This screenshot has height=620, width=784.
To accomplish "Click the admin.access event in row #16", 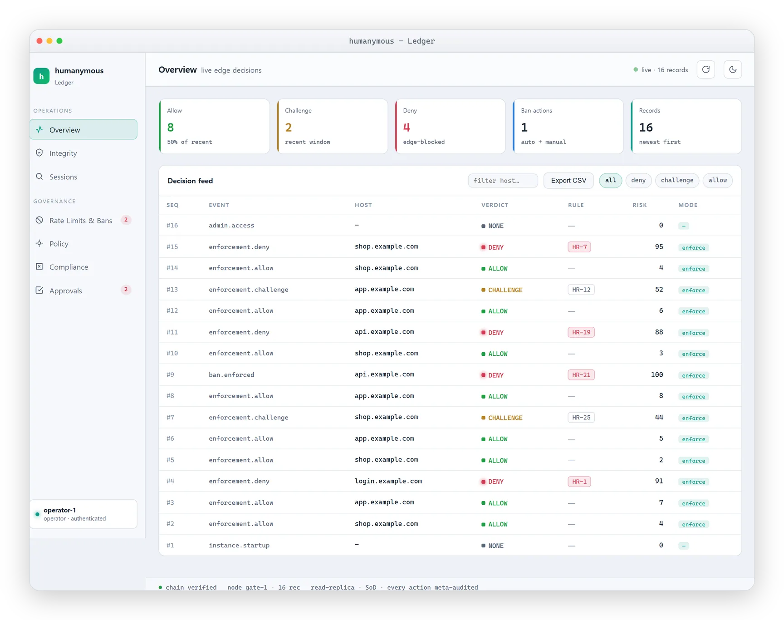I will 231,226.
